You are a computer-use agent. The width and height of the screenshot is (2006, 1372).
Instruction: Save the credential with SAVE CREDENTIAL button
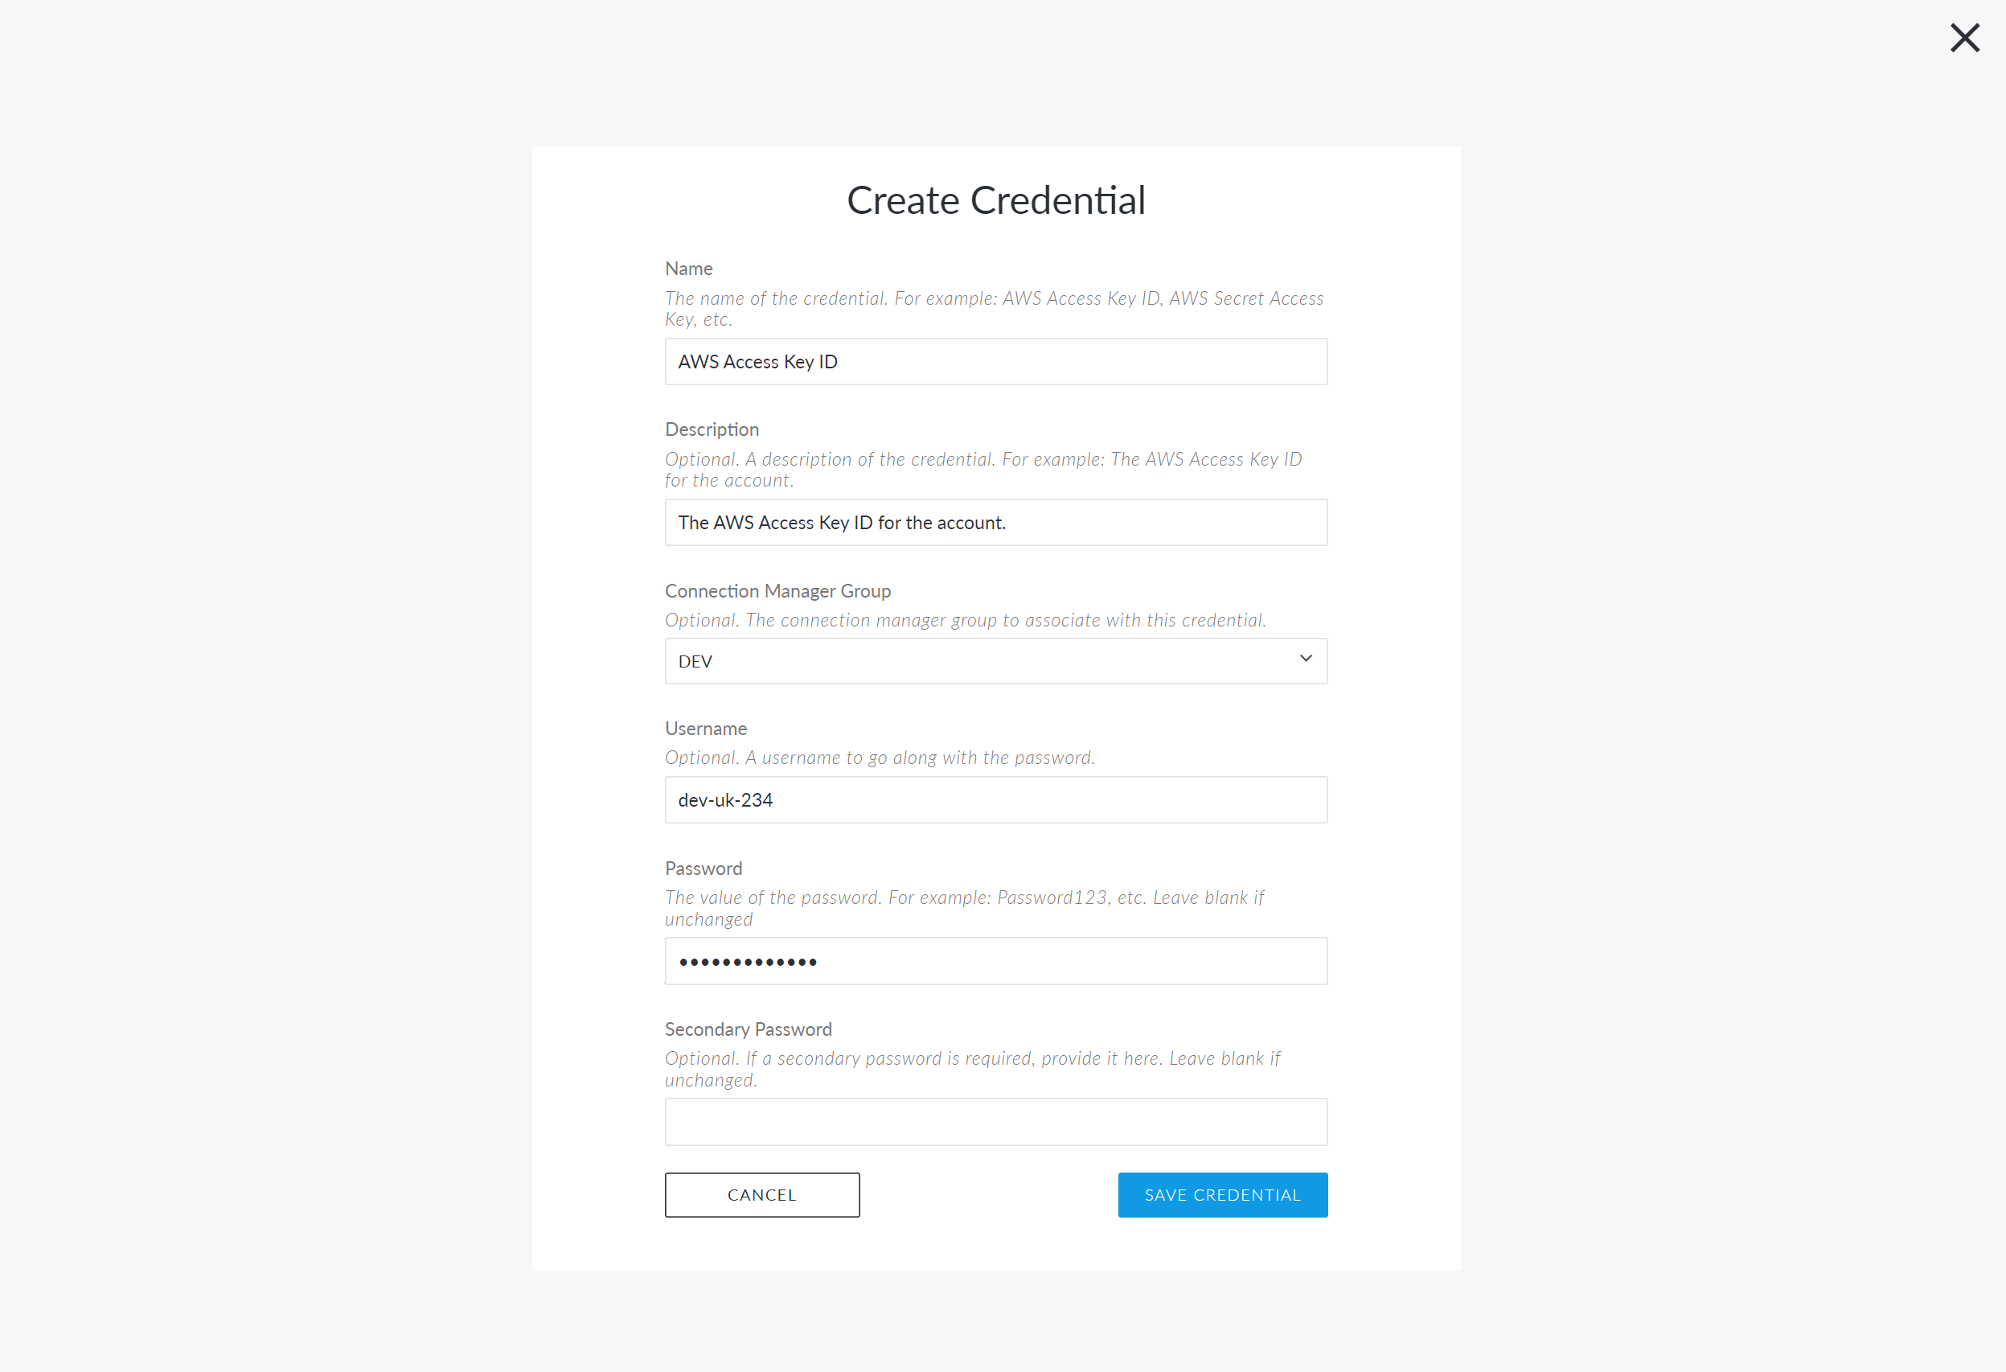point(1222,1195)
